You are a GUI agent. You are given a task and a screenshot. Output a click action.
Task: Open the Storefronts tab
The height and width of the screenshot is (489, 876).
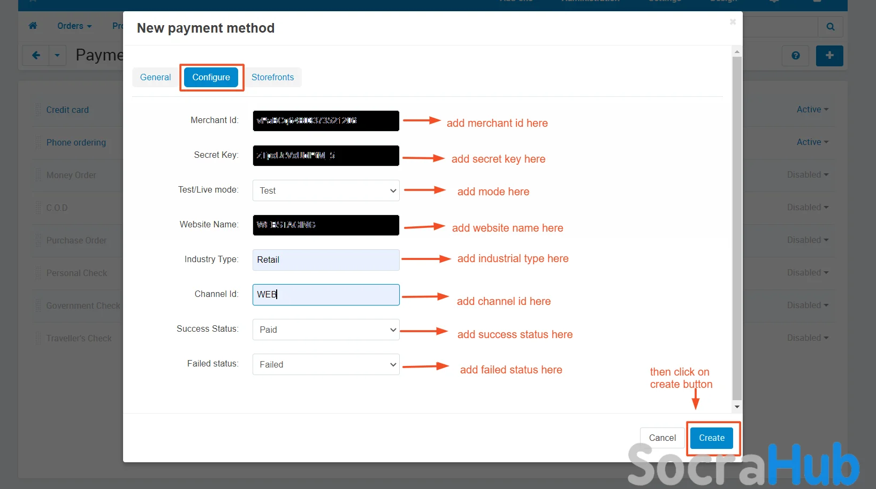click(x=272, y=77)
